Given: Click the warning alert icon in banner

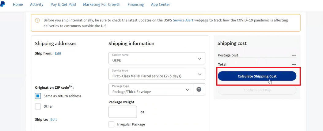Looking at the screenshot, I should (37, 21).
